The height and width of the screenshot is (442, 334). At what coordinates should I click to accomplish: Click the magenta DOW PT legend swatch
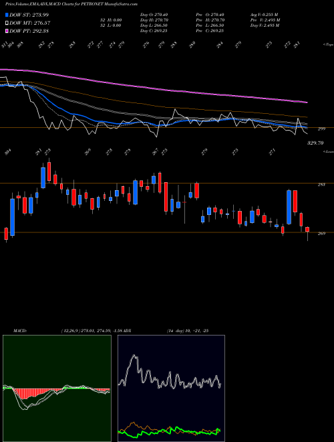coord(7,31)
